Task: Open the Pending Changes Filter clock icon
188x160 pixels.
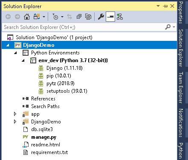Action: click(55, 17)
